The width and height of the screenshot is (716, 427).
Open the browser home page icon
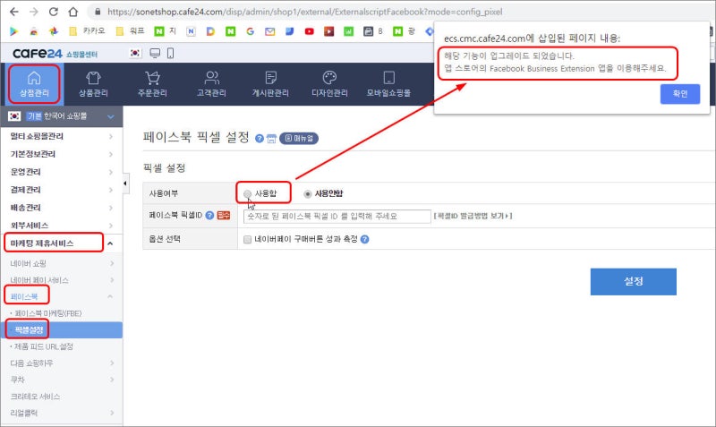73,12
